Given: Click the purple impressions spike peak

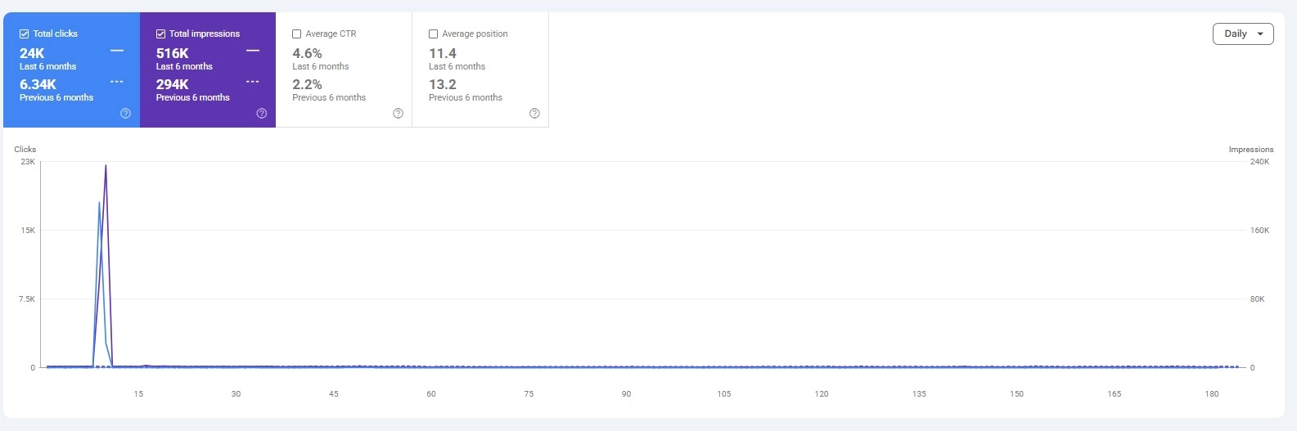Looking at the screenshot, I should coord(106,166).
